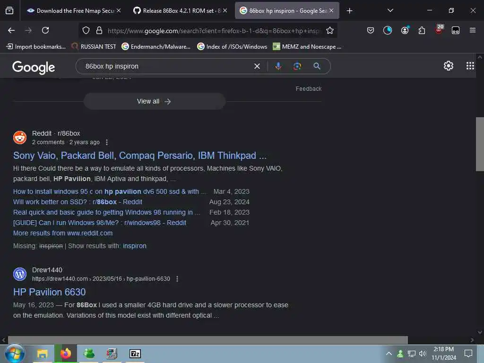Screen dimensions: 484x363
Task: Show results with inspiron link
Action: (135, 246)
